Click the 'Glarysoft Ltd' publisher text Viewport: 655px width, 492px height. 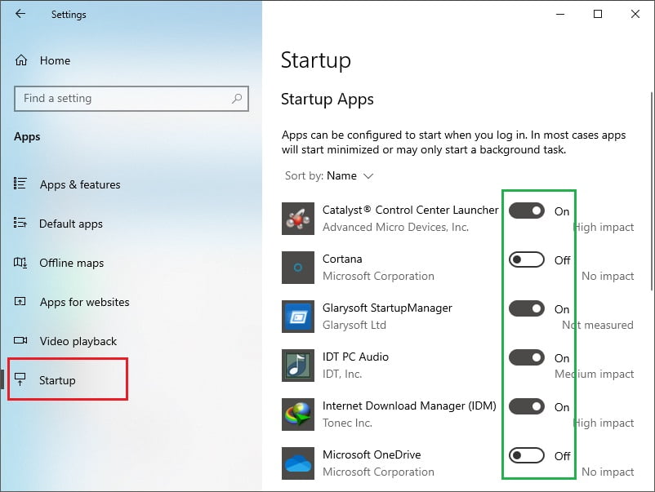coord(354,325)
